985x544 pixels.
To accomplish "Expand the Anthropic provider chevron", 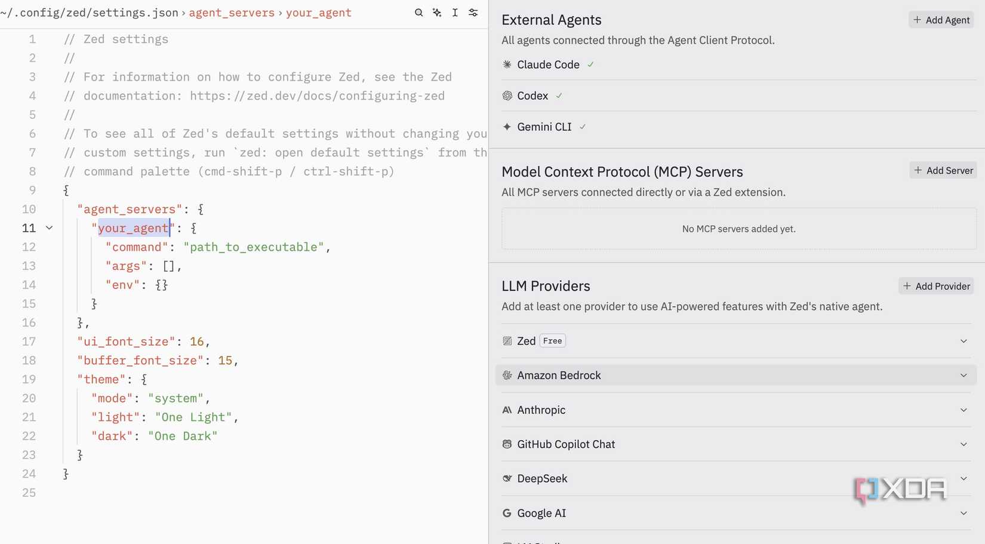I will [963, 410].
